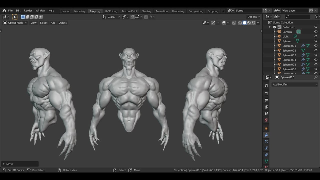The height and width of the screenshot is (180, 320).
Task: Open the Physics properties tab icon
Action: point(266,148)
